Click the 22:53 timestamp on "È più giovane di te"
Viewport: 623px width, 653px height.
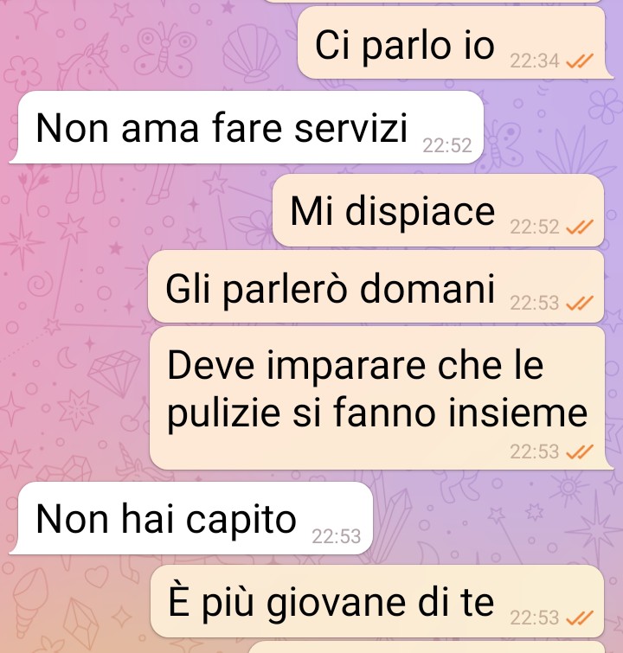[x=534, y=618]
